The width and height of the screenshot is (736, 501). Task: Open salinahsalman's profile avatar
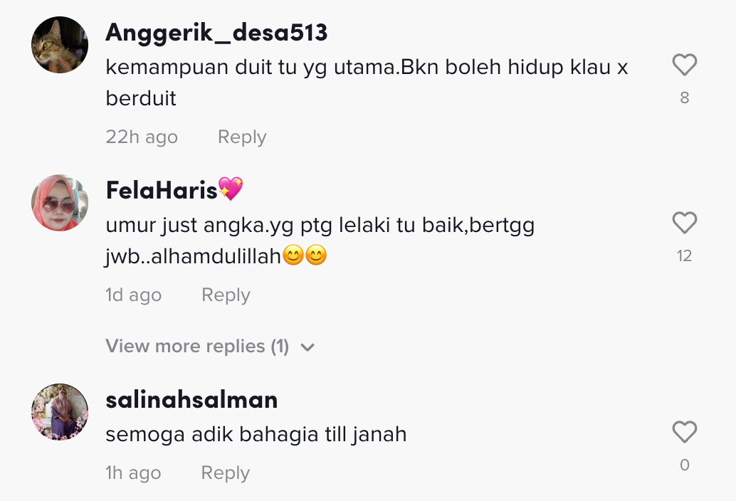60,412
